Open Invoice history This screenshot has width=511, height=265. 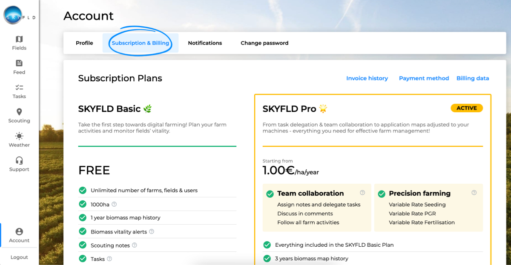click(367, 78)
